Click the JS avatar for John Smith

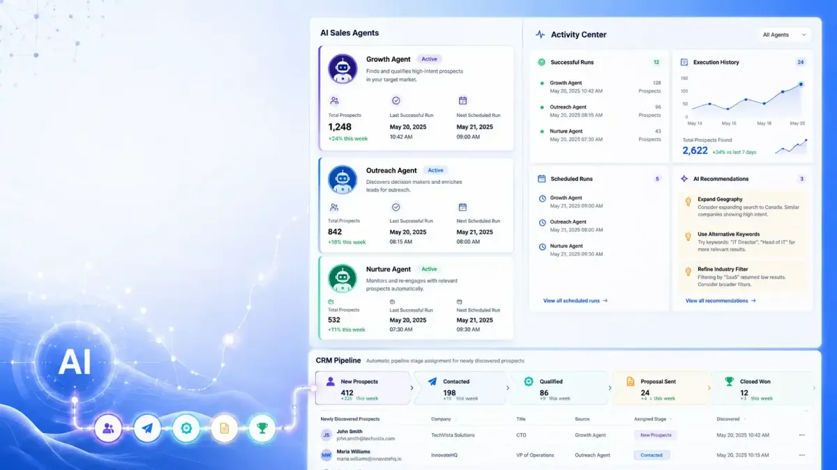pyautogui.click(x=326, y=435)
